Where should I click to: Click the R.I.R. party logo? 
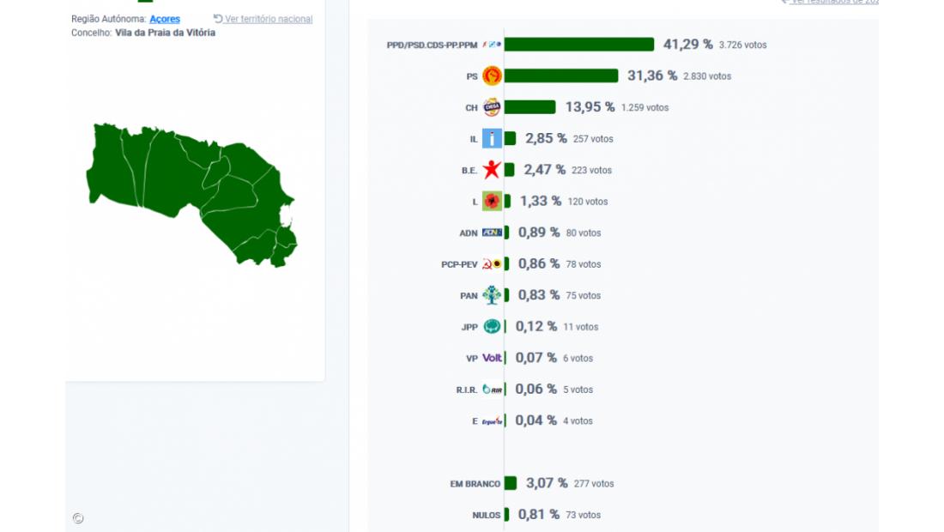pos(493,390)
